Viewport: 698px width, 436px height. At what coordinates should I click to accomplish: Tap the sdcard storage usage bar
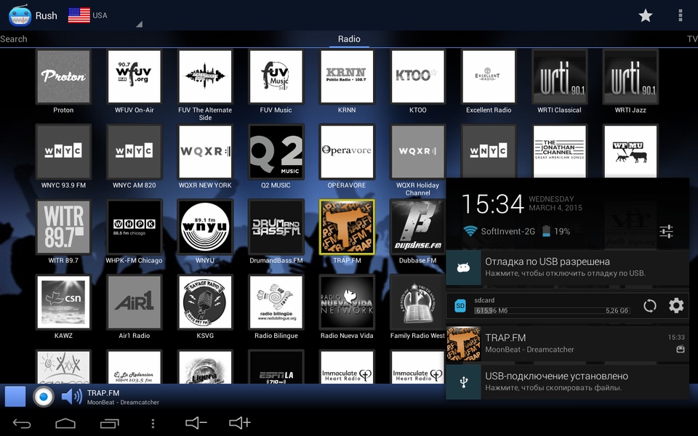tap(552, 310)
